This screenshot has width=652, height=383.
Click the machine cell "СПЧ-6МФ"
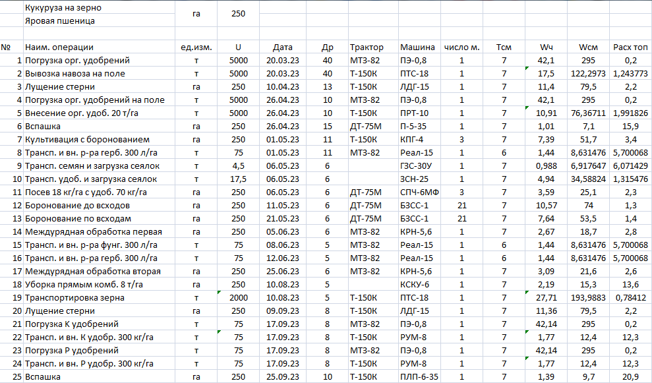(x=419, y=192)
